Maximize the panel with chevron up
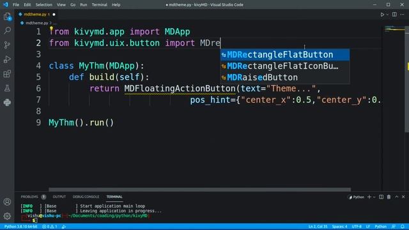 [396, 197]
